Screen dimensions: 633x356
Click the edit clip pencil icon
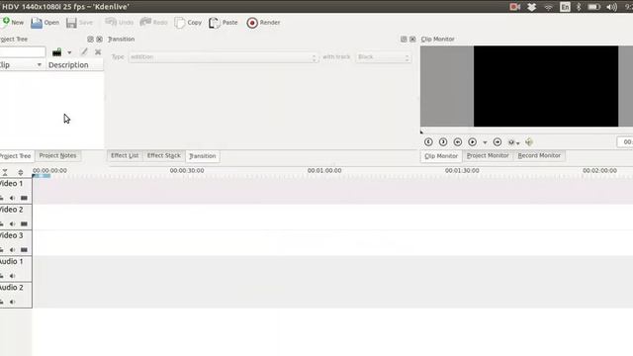click(84, 51)
